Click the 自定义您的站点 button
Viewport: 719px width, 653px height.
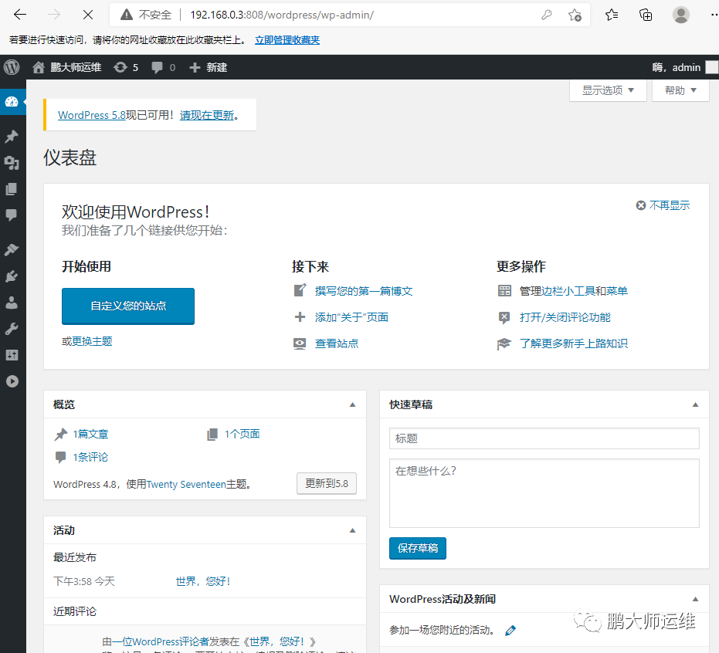coord(128,306)
